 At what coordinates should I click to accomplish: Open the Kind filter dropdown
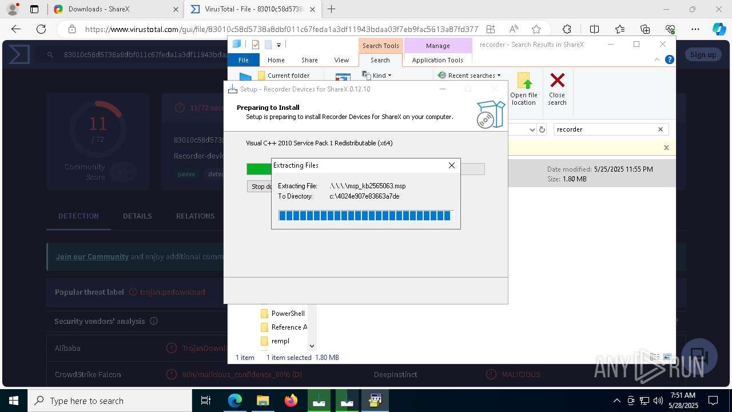[377, 75]
